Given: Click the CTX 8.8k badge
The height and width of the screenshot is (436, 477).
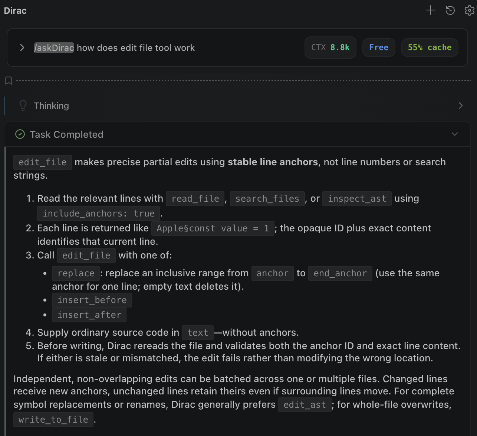Looking at the screenshot, I should pos(330,48).
